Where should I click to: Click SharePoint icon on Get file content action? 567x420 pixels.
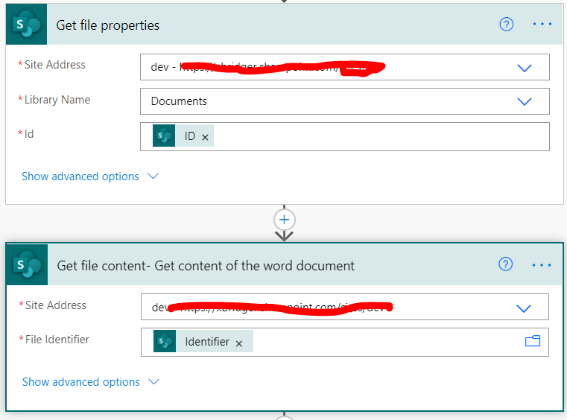tap(27, 265)
